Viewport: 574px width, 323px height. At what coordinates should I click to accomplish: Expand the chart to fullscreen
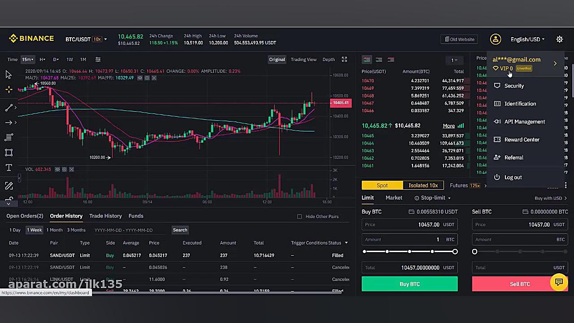coord(344,59)
